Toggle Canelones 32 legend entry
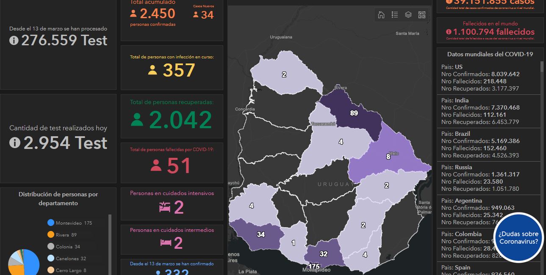This screenshot has width=546, height=275. (x=70, y=258)
